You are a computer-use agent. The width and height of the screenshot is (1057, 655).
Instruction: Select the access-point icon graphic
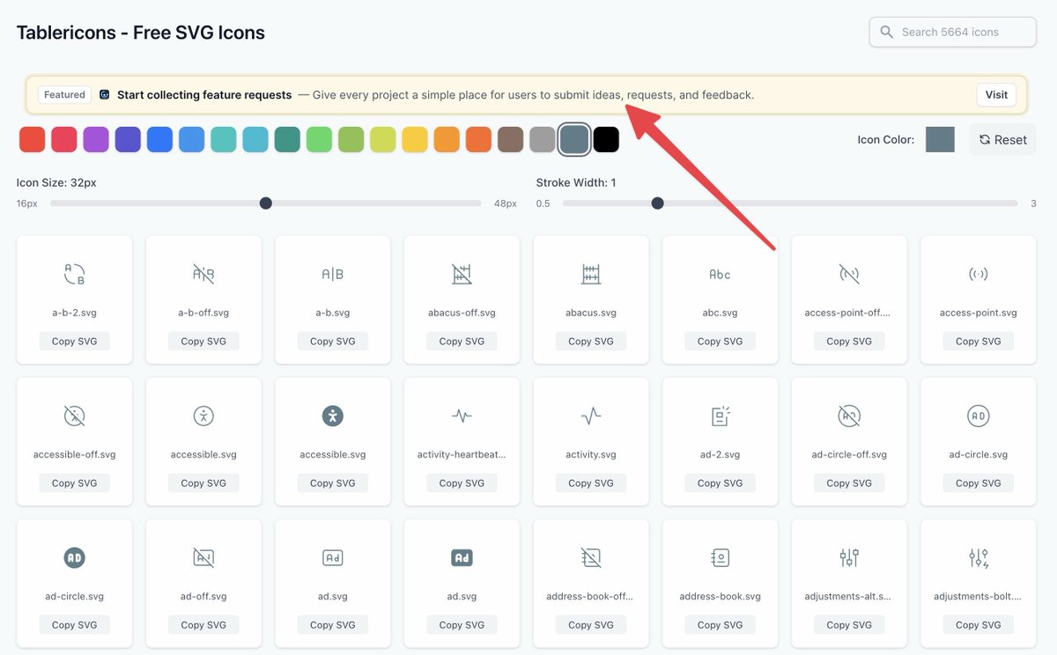978,274
